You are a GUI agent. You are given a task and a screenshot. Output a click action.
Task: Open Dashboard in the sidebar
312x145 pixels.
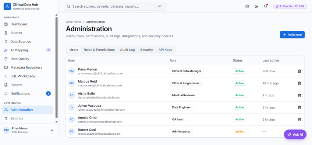click(27, 24)
